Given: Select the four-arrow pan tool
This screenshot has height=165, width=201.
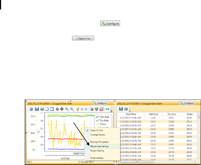Looking at the screenshot, I should pos(62,109).
